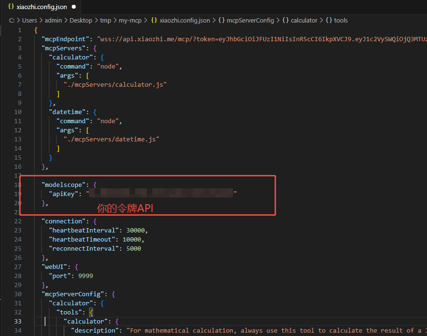
Task: Click the braces icon before mcpServerConfig breadcrumb
Action: (221, 21)
